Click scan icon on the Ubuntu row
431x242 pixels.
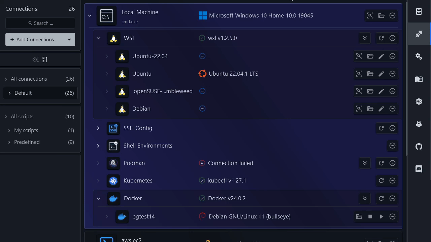coord(359,74)
